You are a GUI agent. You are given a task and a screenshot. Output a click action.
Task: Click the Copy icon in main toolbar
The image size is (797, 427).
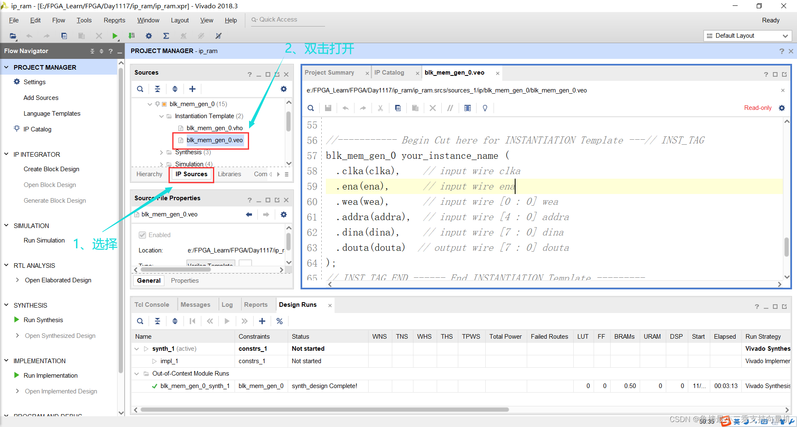[x=64, y=36]
